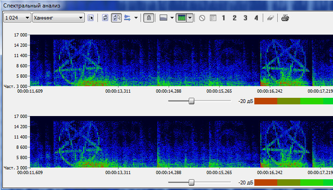Click the refresh spectrum icon
The width and height of the screenshot is (333, 190).
click(105, 18)
